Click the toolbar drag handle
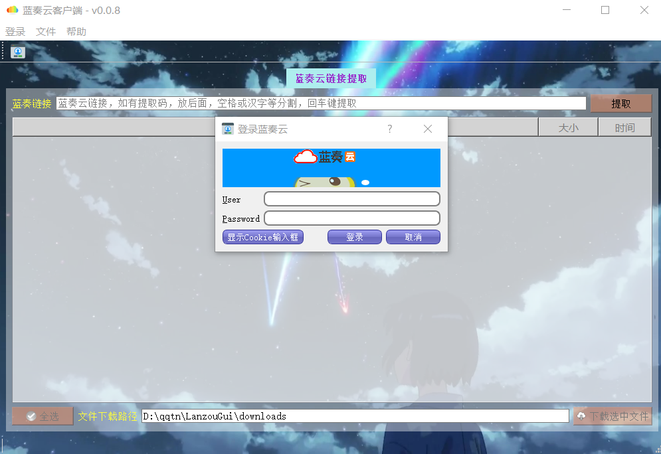The image size is (661, 454). click(3, 51)
